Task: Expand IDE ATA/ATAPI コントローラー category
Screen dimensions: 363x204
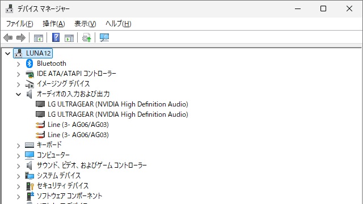Action: pos(19,74)
